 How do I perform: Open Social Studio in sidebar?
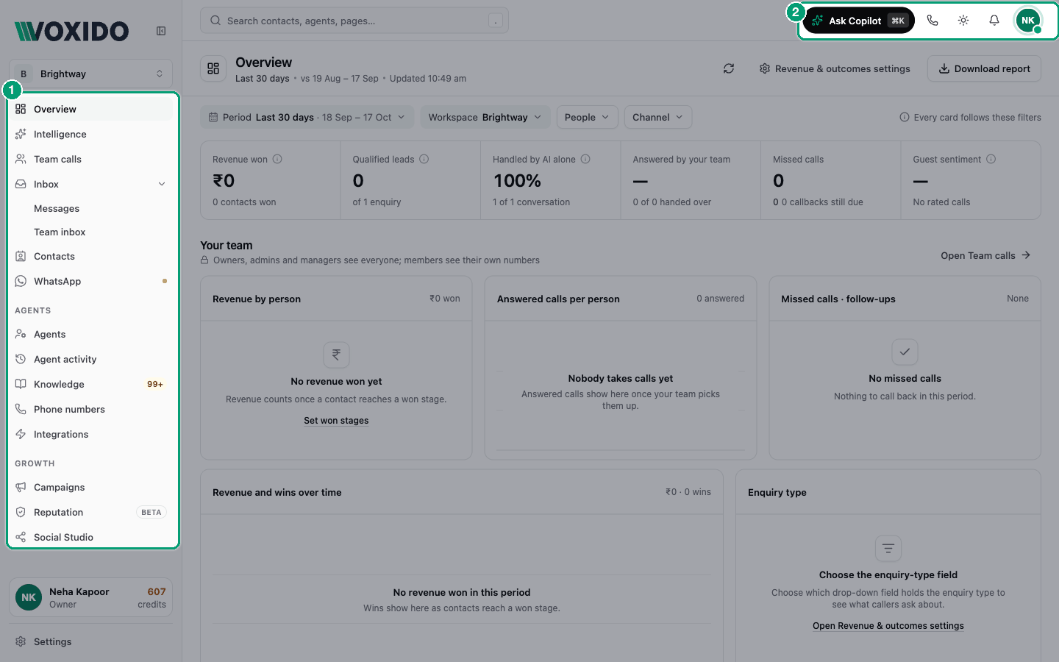92,537
